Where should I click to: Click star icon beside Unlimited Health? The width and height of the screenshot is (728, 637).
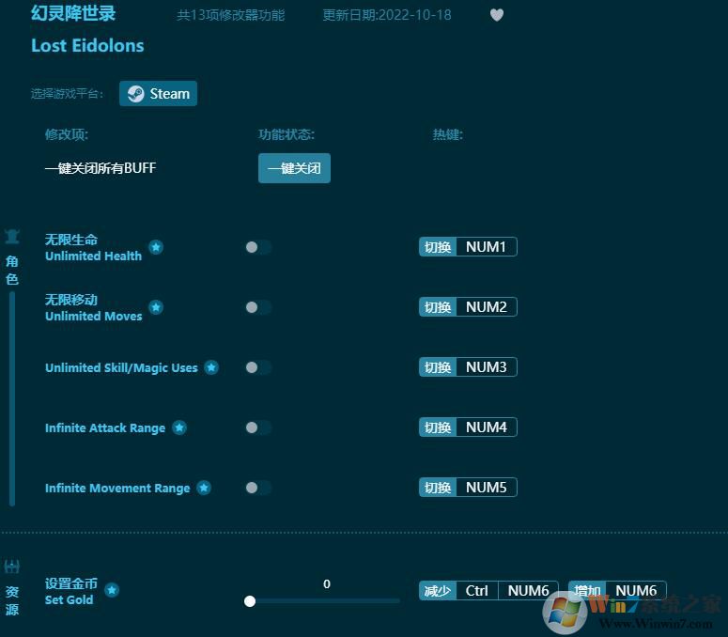click(x=156, y=247)
